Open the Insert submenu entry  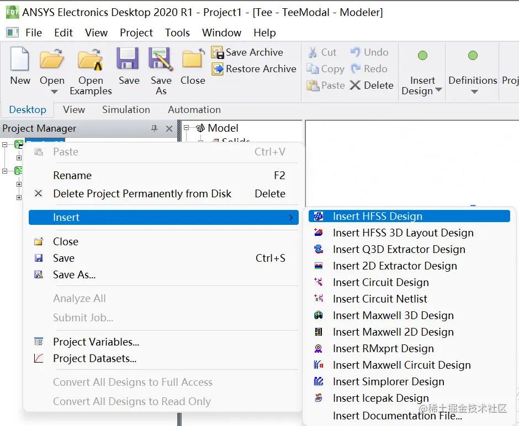[x=163, y=218]
